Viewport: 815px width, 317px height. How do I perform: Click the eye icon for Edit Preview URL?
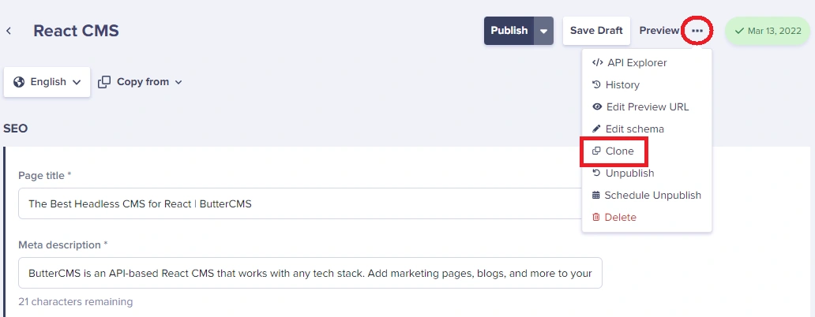coord(597,107)
